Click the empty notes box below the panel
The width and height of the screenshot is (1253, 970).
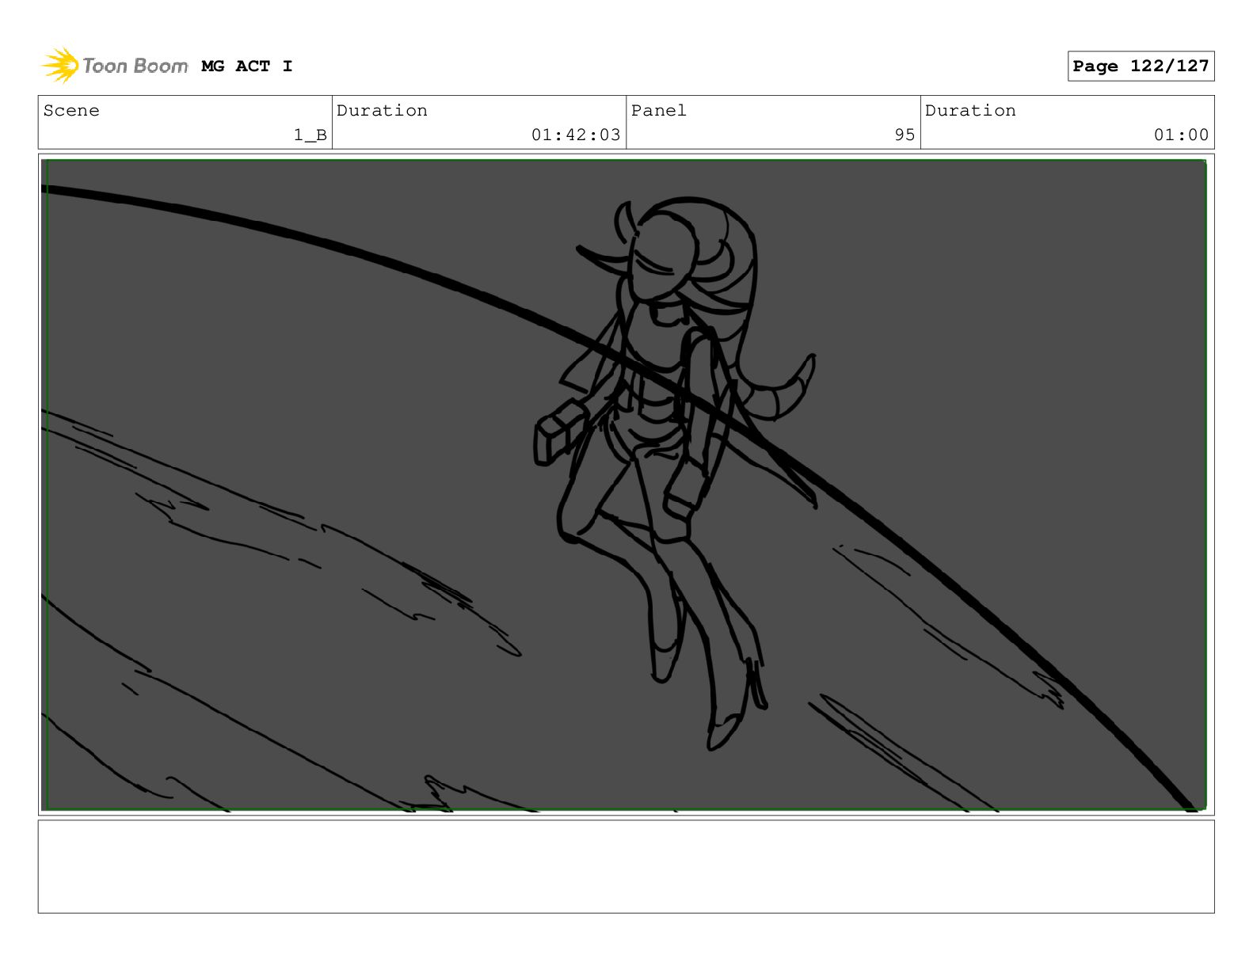(626, 866)
